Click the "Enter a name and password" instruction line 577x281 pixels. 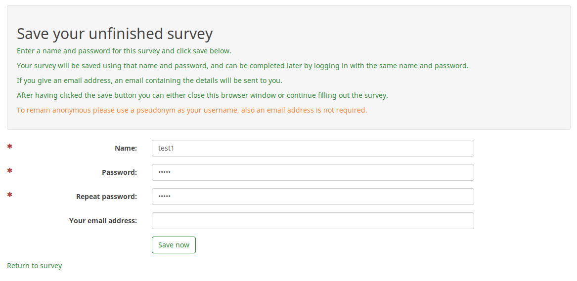(124, 51)
